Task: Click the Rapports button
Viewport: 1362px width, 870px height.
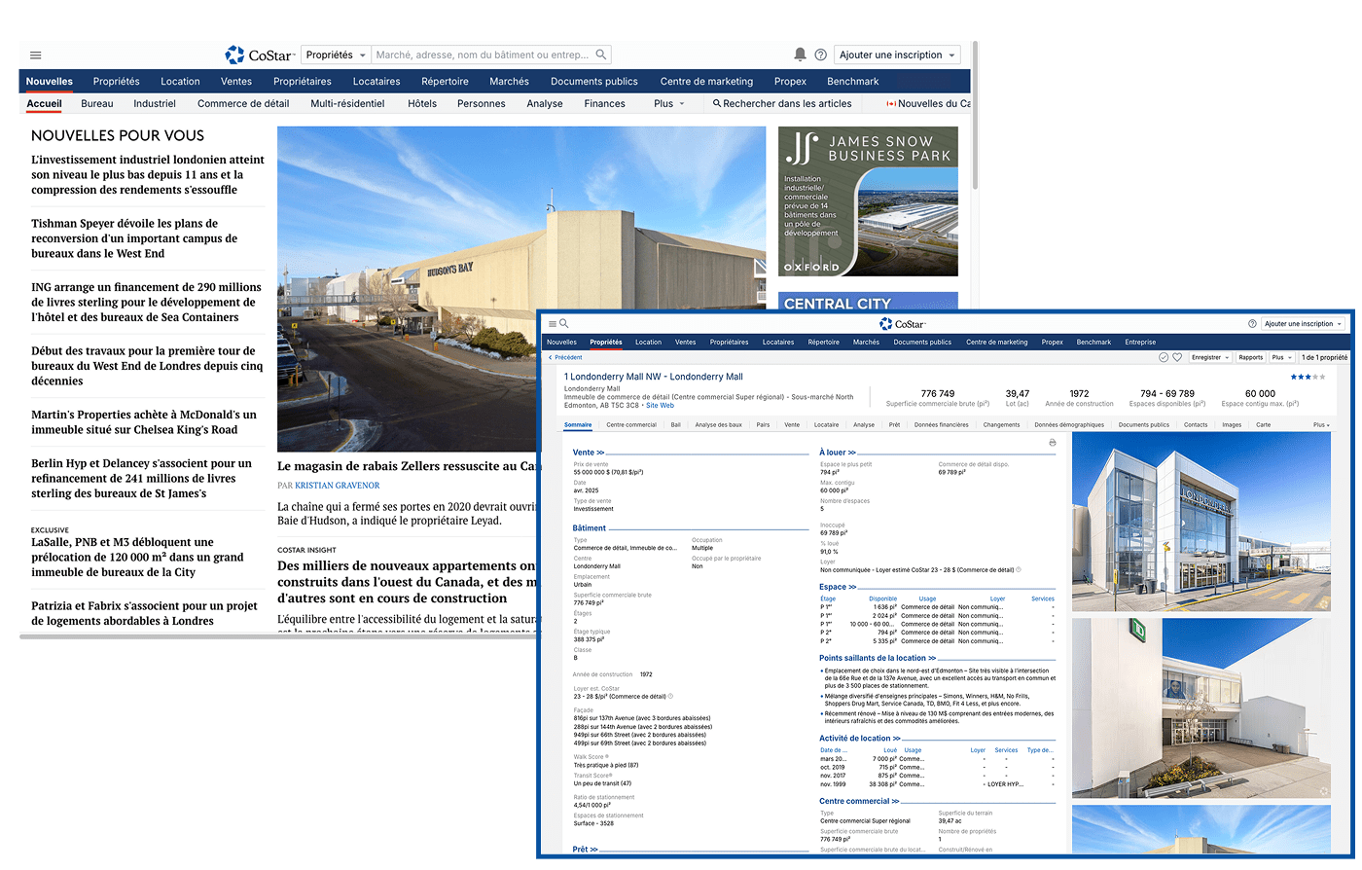Action: tap(1250, 357)
